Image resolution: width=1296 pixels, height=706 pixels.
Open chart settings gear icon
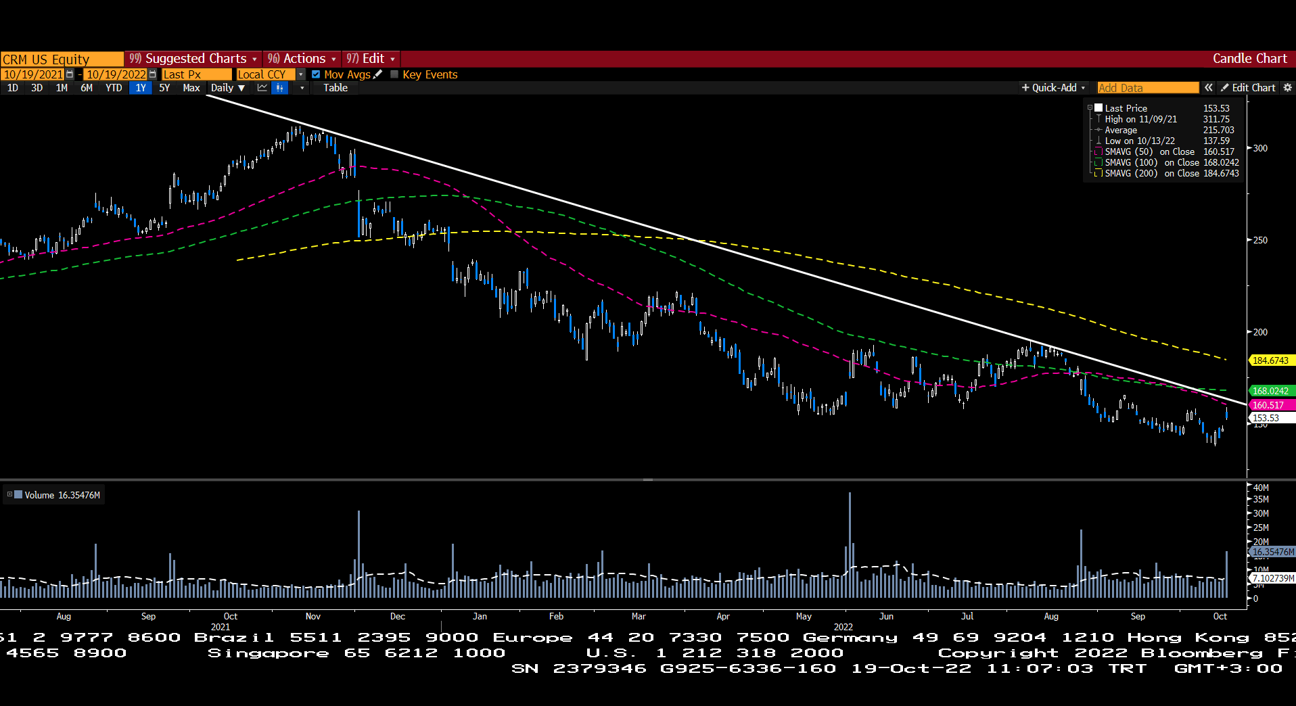1287,88
